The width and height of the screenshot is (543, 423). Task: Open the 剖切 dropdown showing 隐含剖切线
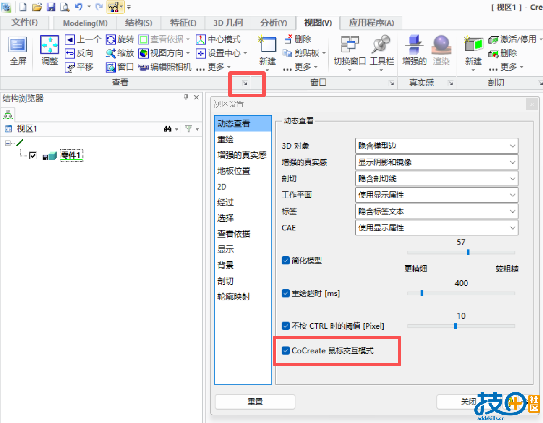click(x=436, y=179)
